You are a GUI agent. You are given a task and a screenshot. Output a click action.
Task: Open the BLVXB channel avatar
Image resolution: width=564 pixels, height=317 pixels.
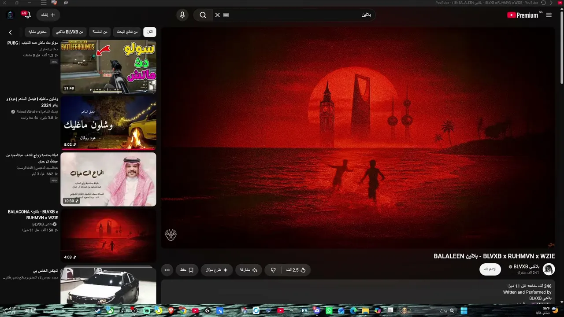[x=549, y=269]
